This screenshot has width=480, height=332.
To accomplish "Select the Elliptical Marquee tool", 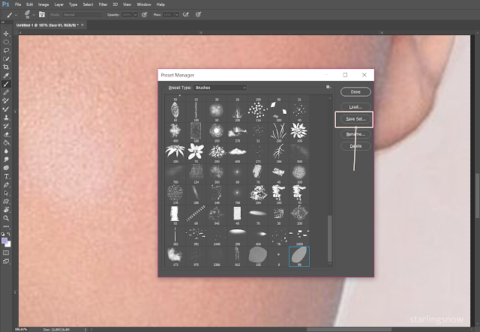I will point(6,42).
